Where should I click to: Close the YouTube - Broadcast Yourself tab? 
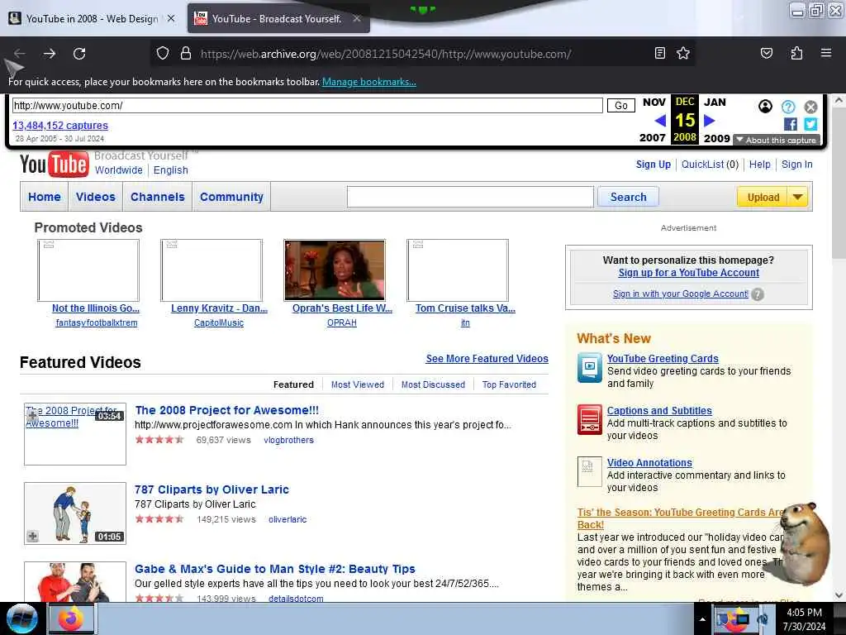(x=357, y=18)
